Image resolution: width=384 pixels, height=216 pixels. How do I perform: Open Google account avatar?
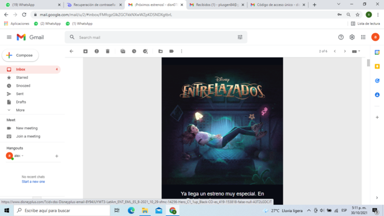[375, 37]
